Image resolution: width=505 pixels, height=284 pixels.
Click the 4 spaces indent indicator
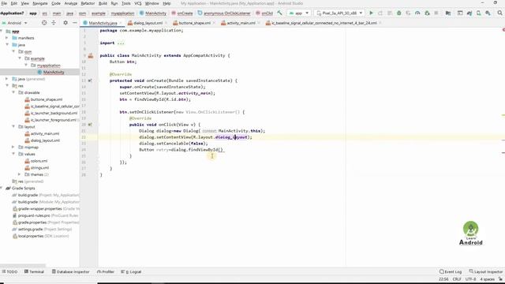point(487,279)
